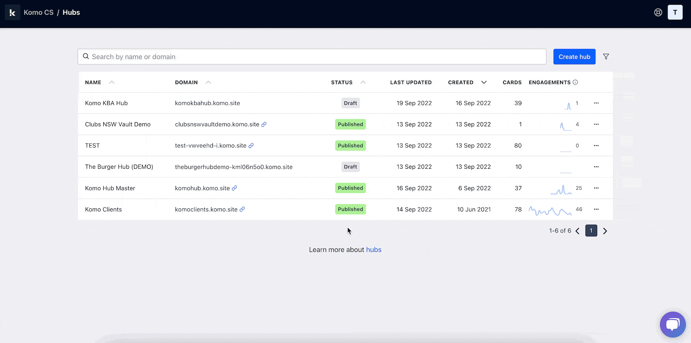Go to previous page arrow
Screen dimensions: 691x343
pos(578,231)
